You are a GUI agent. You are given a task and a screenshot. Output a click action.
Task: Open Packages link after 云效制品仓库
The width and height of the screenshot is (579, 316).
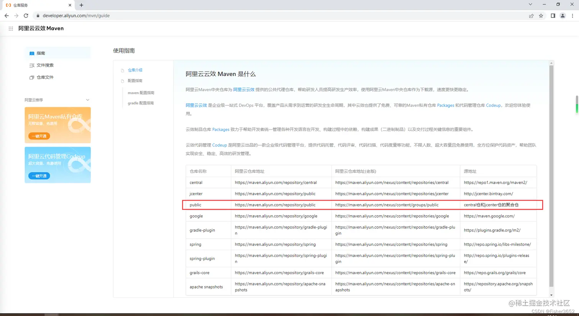click(221, 129)
